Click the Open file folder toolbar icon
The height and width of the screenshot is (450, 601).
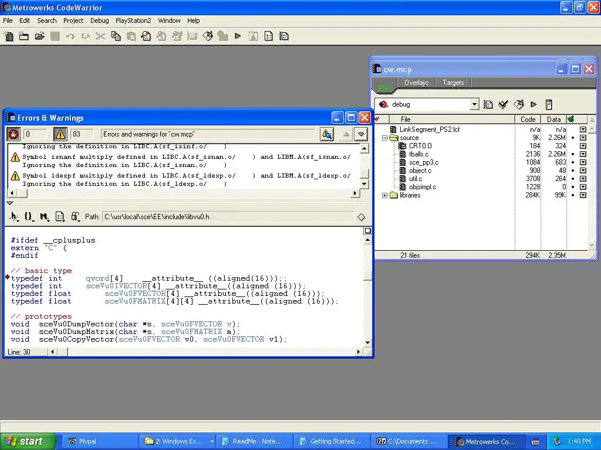coord(39,36)
